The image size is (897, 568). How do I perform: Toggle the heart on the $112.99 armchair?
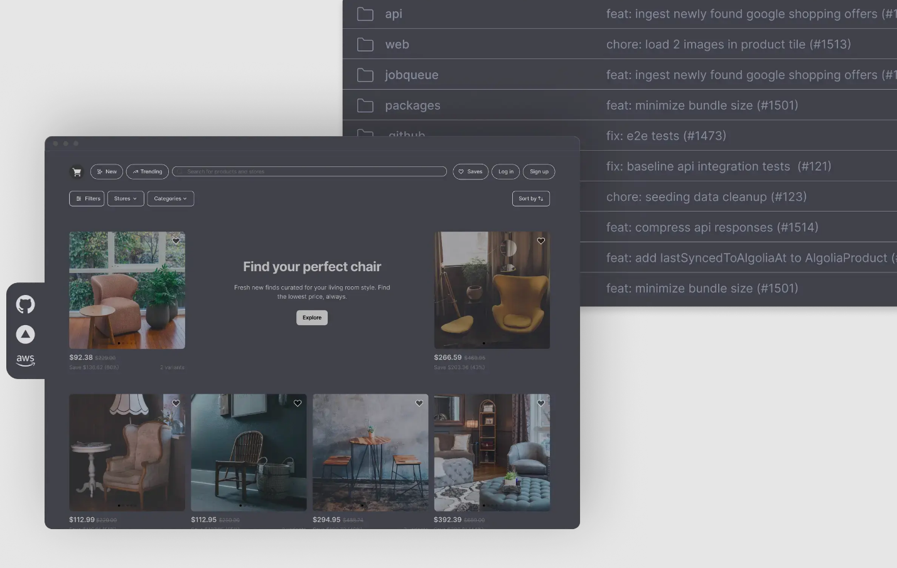[176, 404]
